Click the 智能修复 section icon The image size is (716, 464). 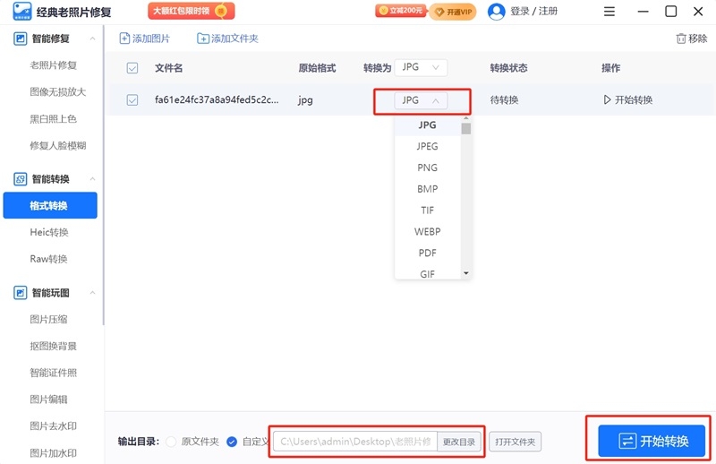[20, 39]
